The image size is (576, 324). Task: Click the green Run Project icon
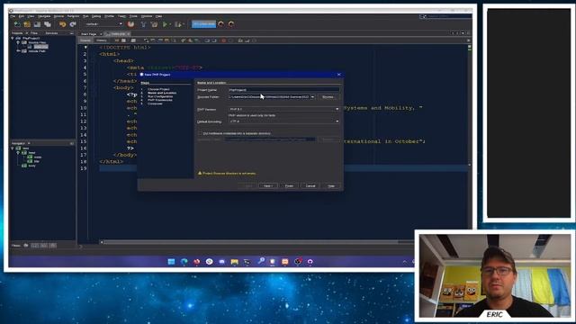point(166,24)
